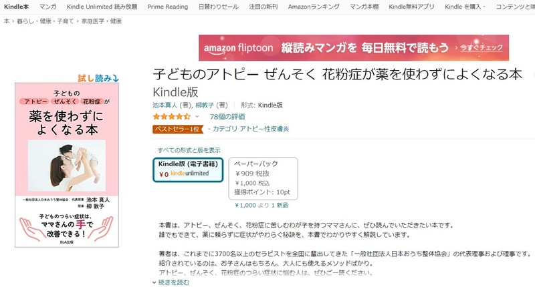
Task: Open the マンガ tab in top navigation
Action: [47, 7]
